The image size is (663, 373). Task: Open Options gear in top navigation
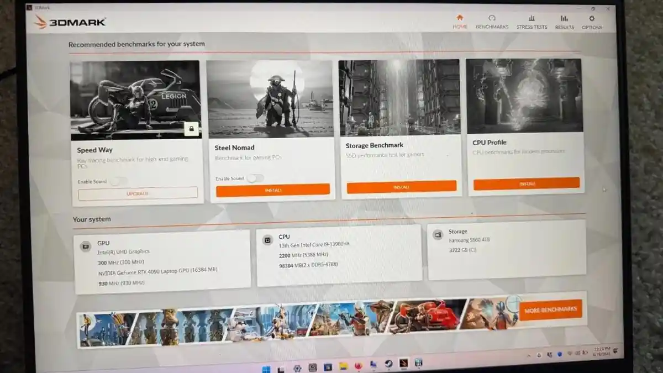coord(592,18)
